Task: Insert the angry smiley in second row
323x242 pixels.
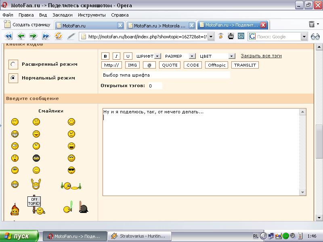Action: tap(71, 134)
